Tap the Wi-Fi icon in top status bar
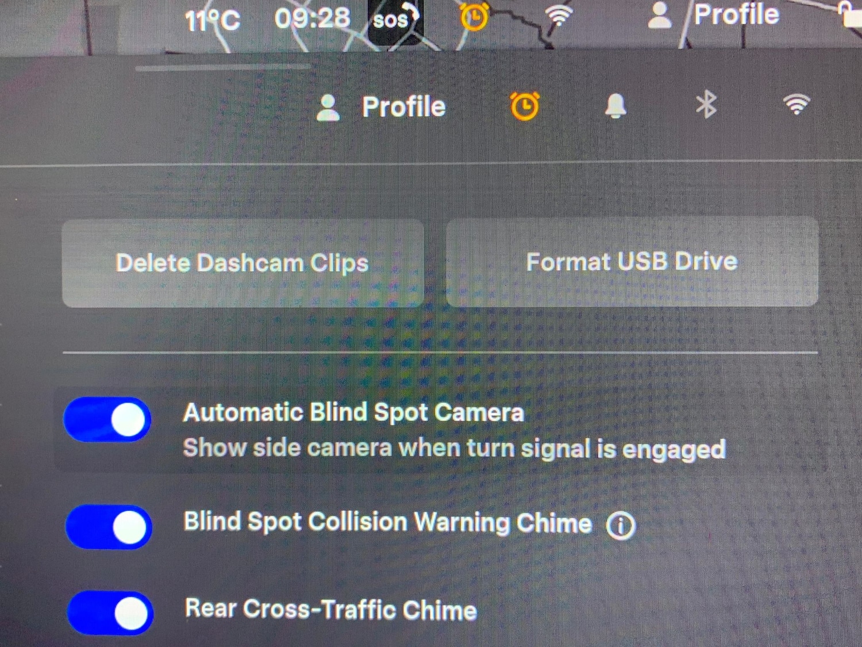 tap(559, 16)
